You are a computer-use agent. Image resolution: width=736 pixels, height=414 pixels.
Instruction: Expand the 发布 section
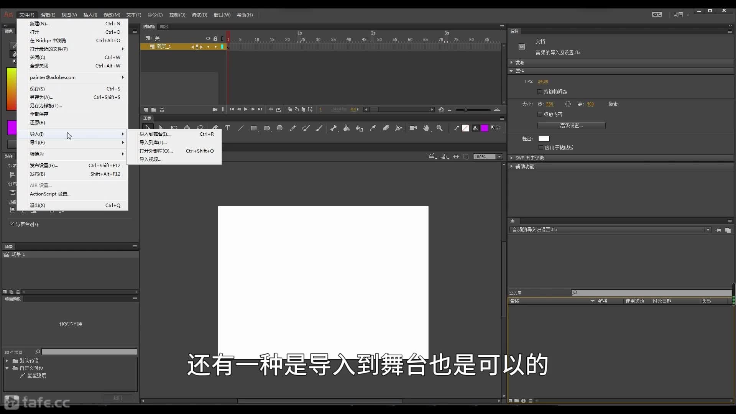pos(511,62)
